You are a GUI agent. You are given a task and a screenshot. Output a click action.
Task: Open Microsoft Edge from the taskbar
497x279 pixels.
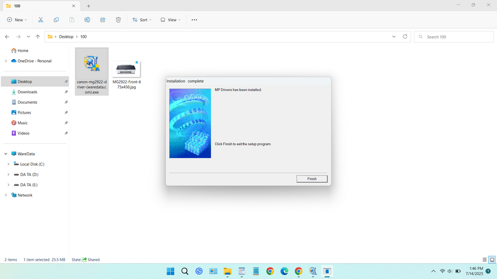point(284,271)
